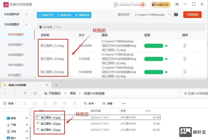Collapse the CAD转图片 sidebar section
This screenshot has width=208, height=140.
click(26, 24)
